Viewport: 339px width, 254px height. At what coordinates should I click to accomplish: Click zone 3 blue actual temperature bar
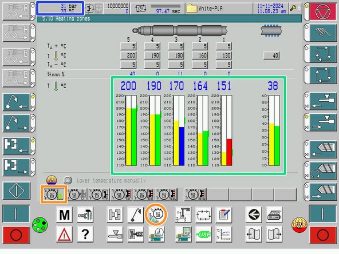tap(182, 146)
